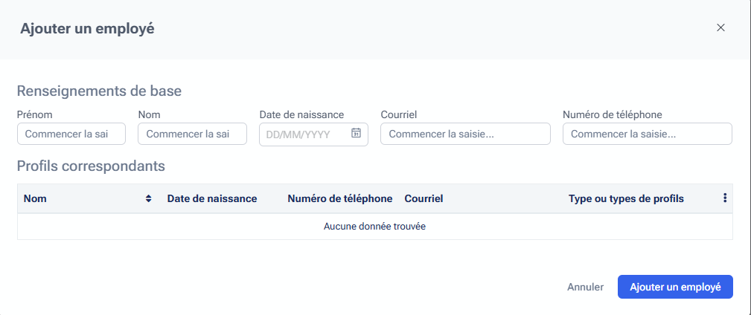Open the date of birth calendar picker
The height and width of the screenshot is (315, 751).
(x=356, y=134)
